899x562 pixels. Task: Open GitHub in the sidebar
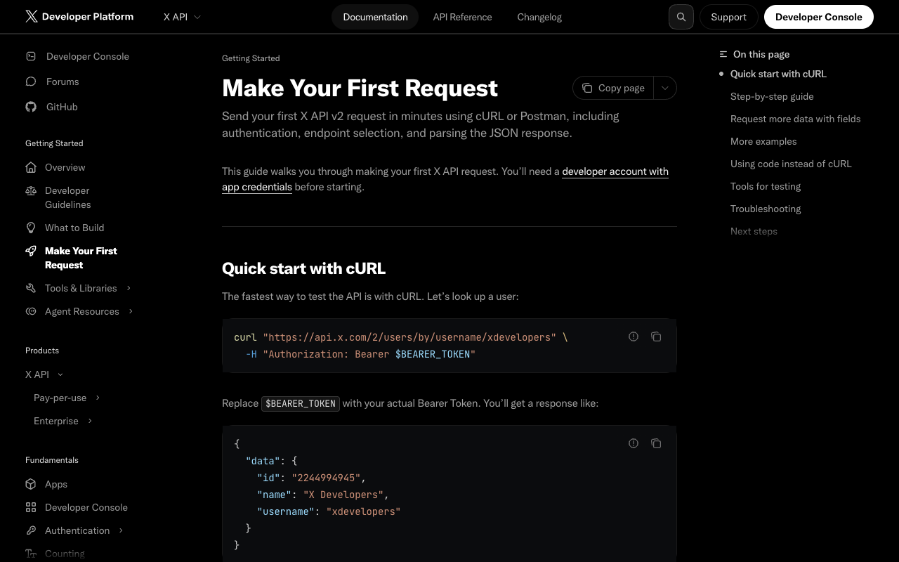coord(62,107)
